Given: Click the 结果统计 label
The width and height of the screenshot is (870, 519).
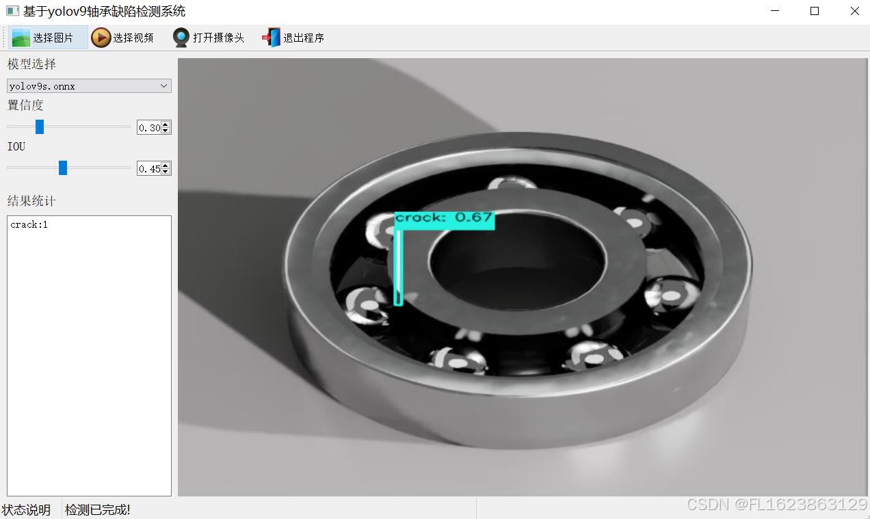Looking at the screenshot, I should tap(31, 201).
